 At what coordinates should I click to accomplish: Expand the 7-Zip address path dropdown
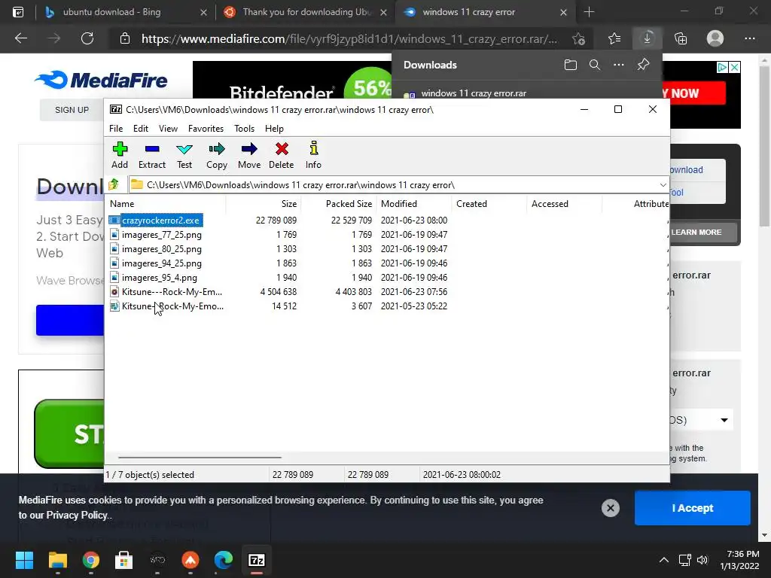(663, 185)
